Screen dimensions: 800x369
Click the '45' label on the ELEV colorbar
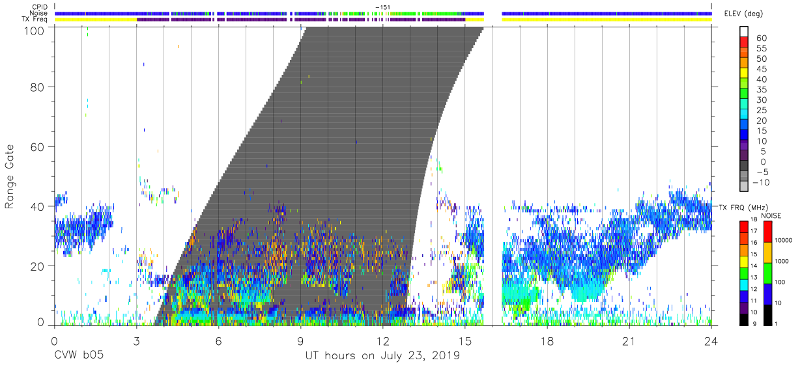(761, 68)
